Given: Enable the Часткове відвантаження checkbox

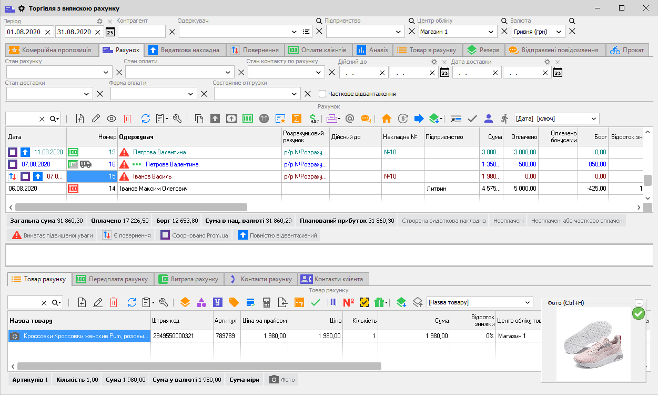Looking at the screenshot, I should click(322, 94).
